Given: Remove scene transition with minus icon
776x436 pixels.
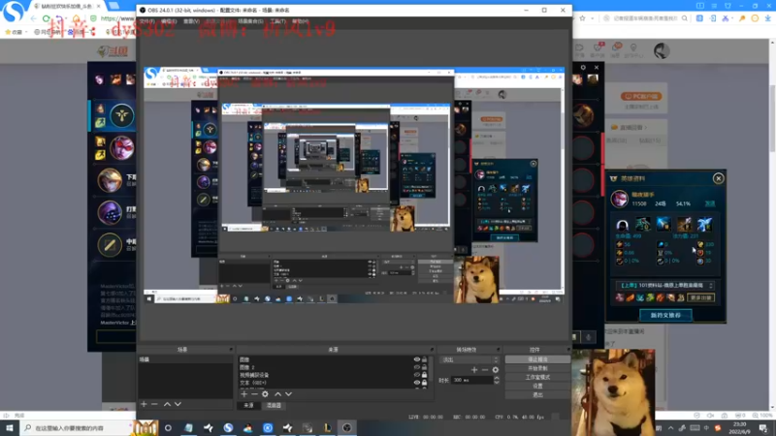Looking at the screenshot, I should click(x=485, y=370).
